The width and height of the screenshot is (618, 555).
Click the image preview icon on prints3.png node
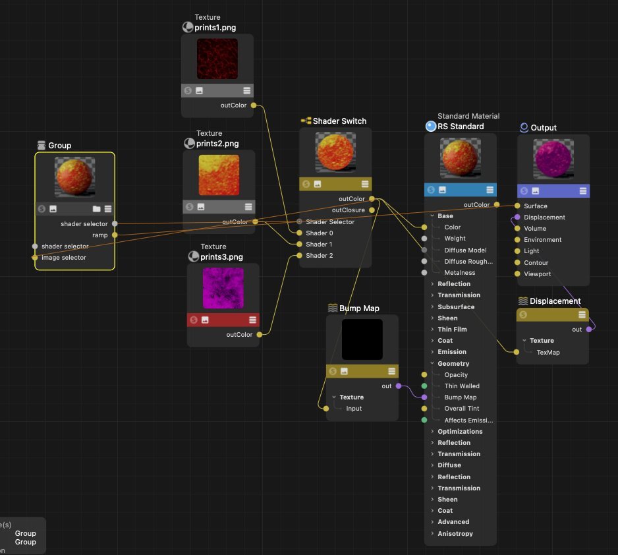pos(205,320)
